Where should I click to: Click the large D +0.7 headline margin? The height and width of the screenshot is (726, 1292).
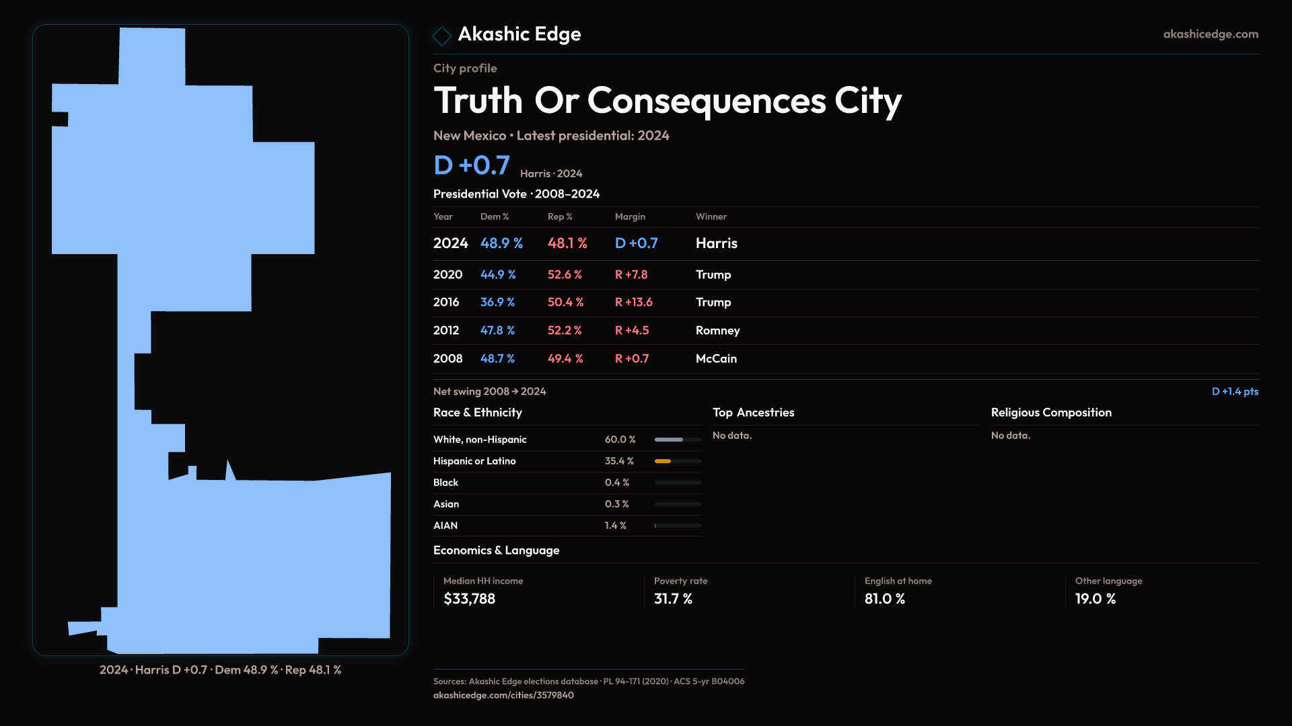point(472,165)
